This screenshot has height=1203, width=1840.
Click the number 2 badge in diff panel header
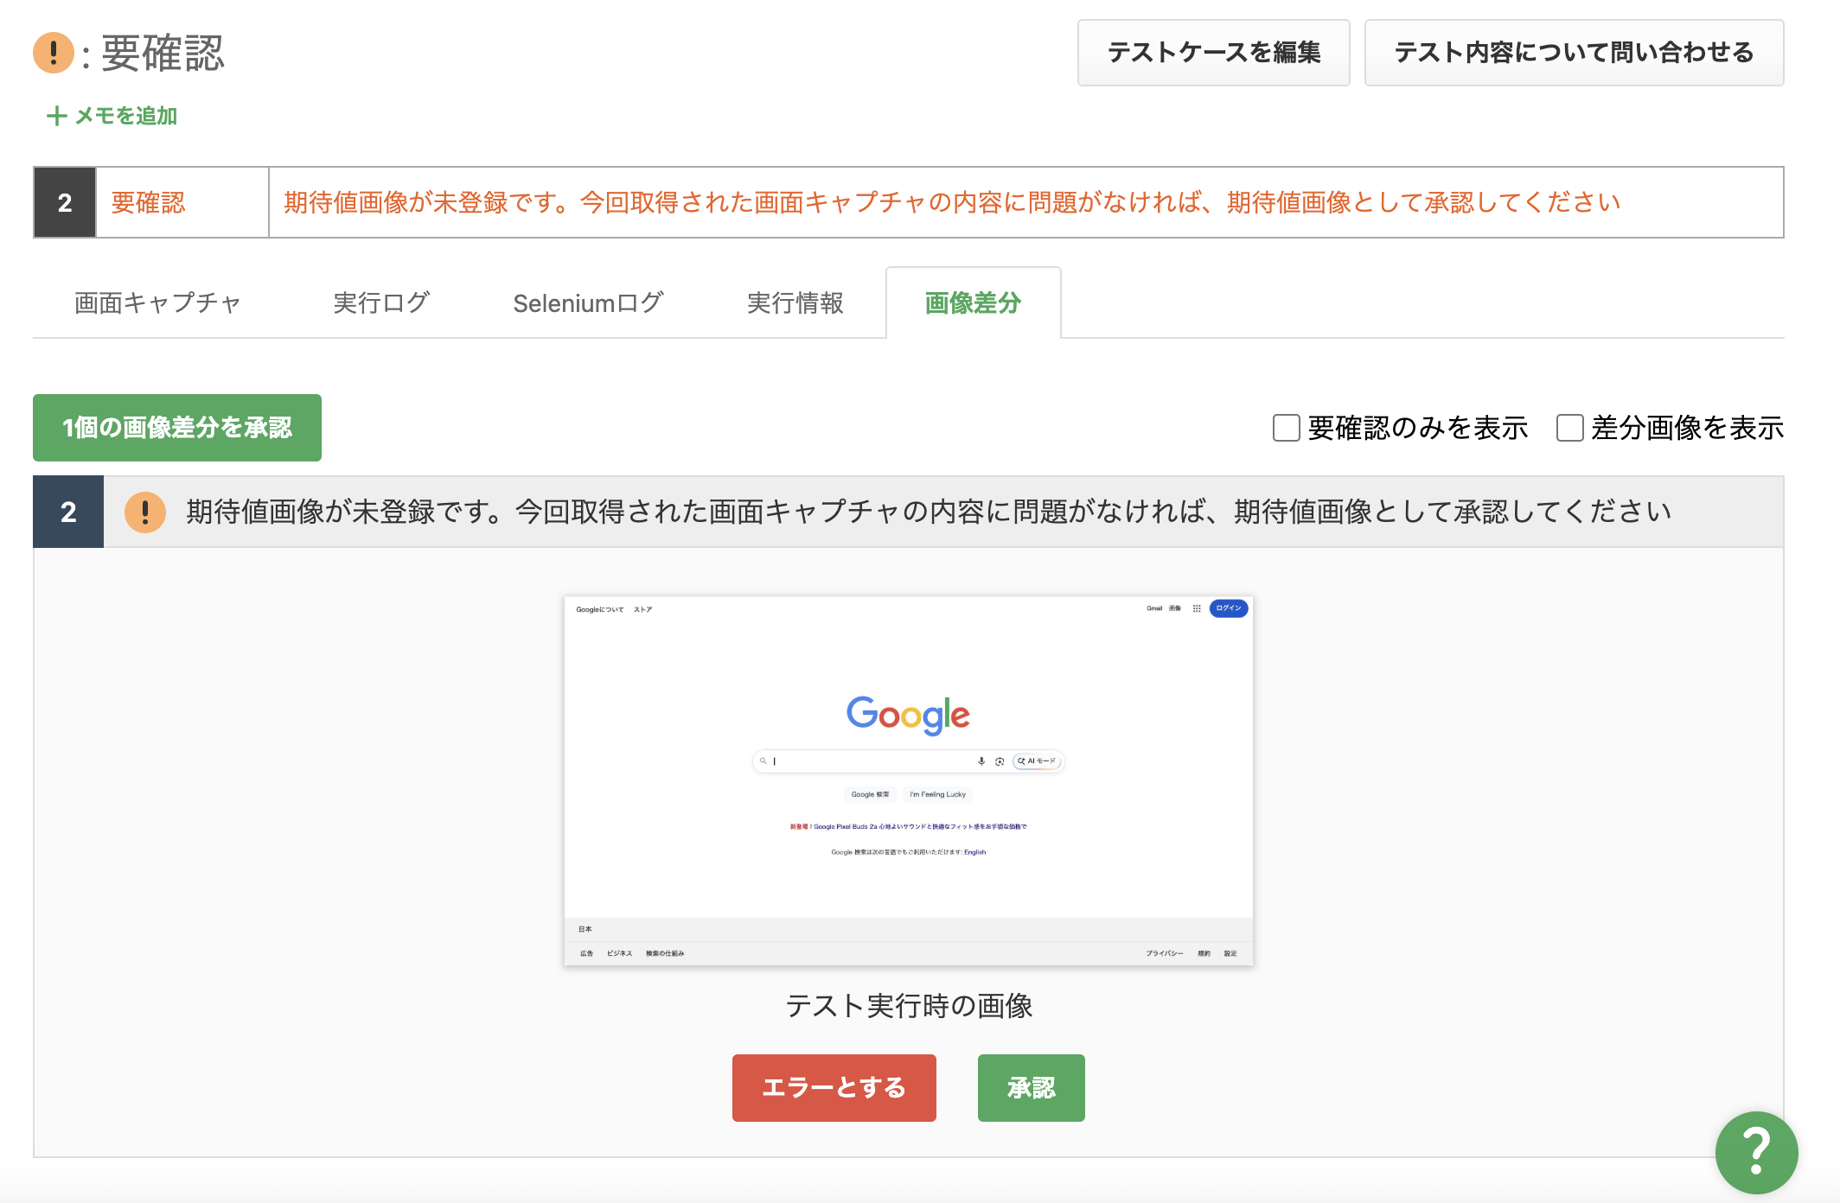(x=68, y=512)
